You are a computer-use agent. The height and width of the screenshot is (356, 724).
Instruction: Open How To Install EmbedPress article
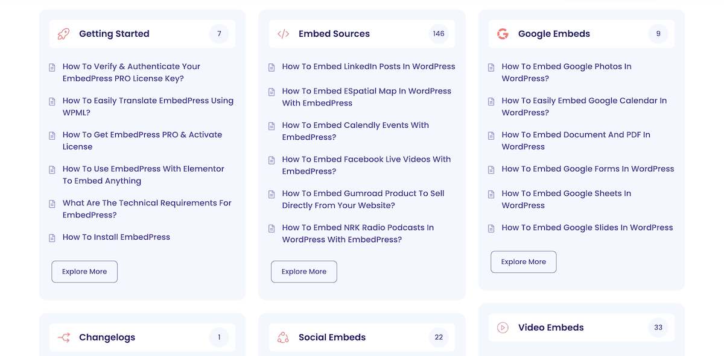pos(116,237)
